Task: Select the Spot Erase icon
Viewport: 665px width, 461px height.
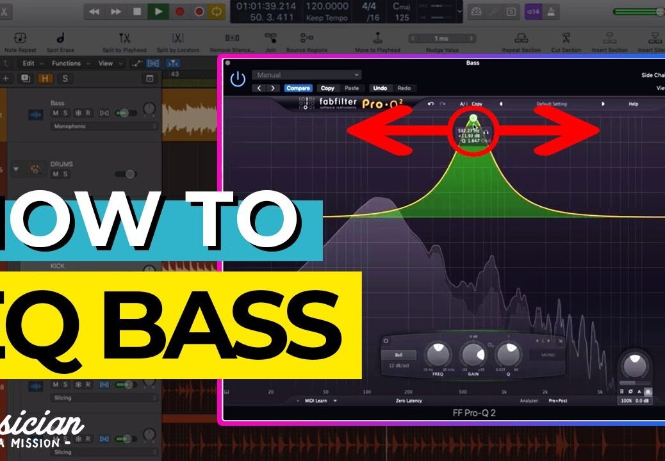Action: point(60,38)
